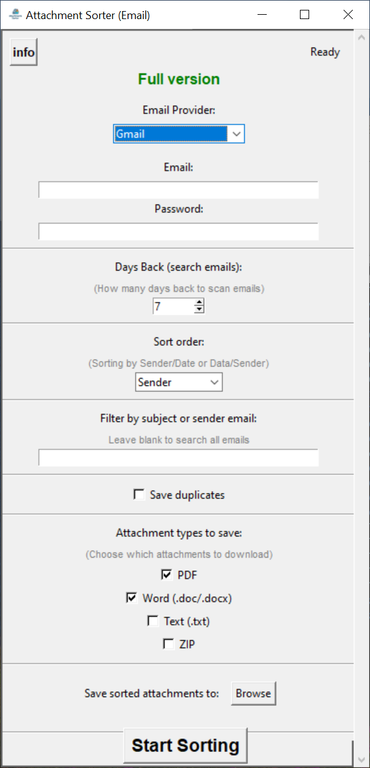Minimize the Attachment Sorter window
The width and height of the screenshot is (370, 768).
261,15
